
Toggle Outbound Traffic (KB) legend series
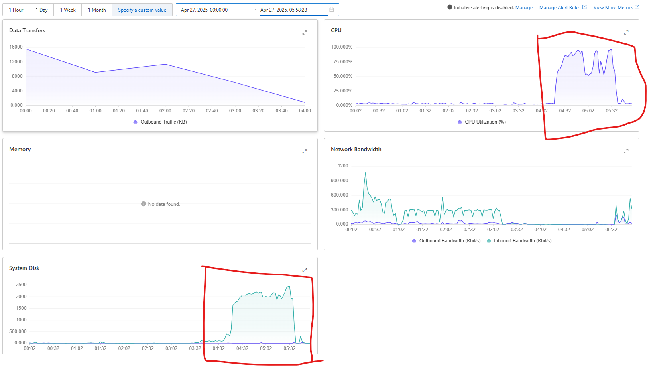click(160, 122)
